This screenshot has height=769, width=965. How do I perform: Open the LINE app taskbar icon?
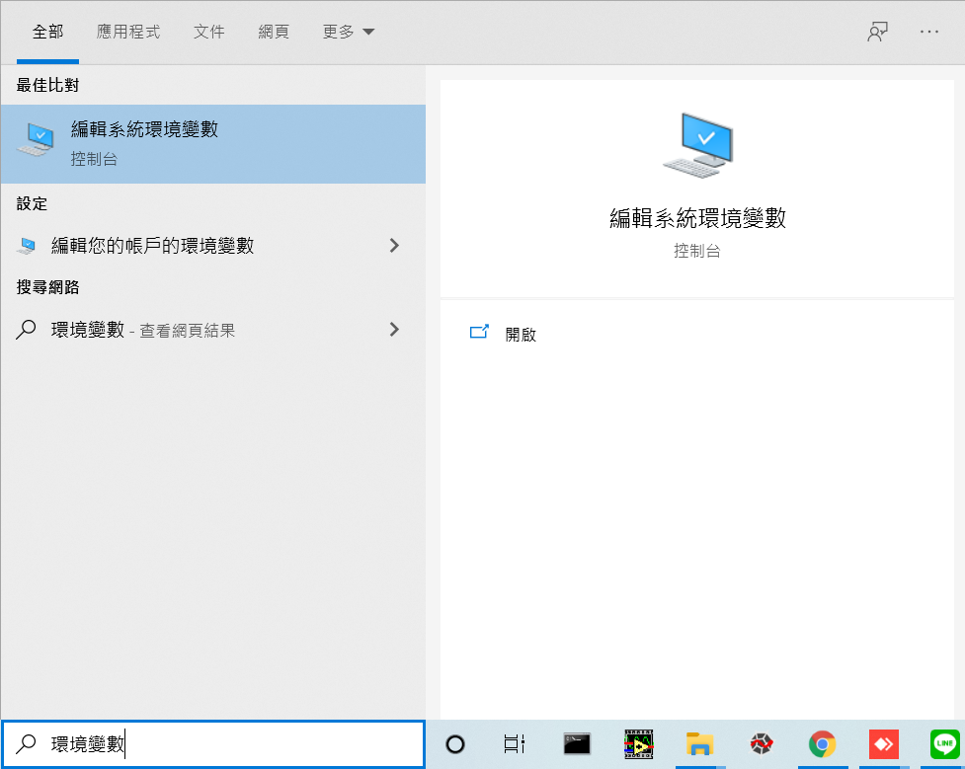944,743
